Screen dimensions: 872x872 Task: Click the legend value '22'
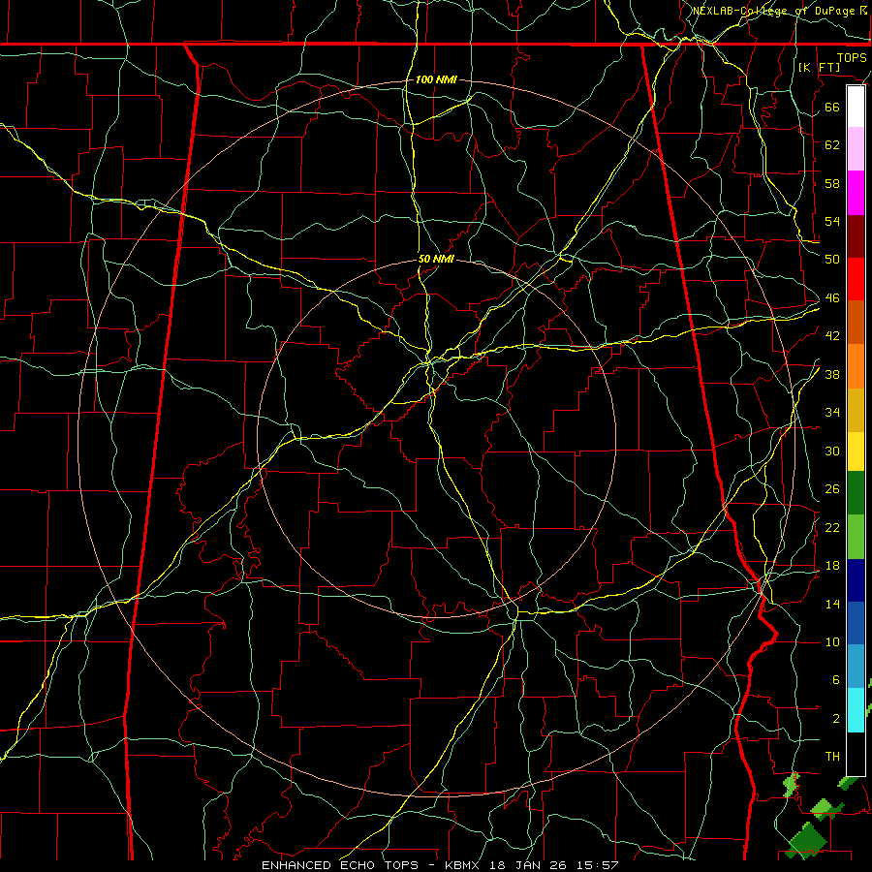(x=832, y=527)
